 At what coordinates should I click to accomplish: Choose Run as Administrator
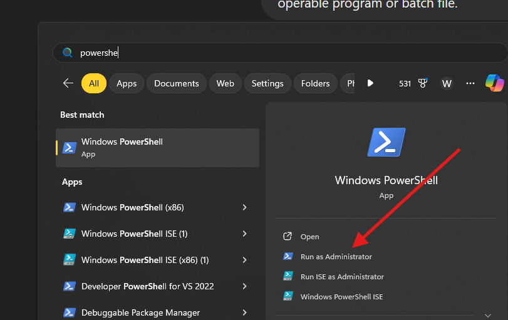(x=336, y=257)
